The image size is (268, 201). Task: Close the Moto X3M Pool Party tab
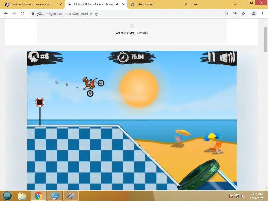(123, 4)
